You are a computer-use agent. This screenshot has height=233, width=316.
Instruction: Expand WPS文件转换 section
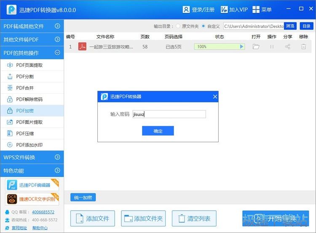coord(32,157)
